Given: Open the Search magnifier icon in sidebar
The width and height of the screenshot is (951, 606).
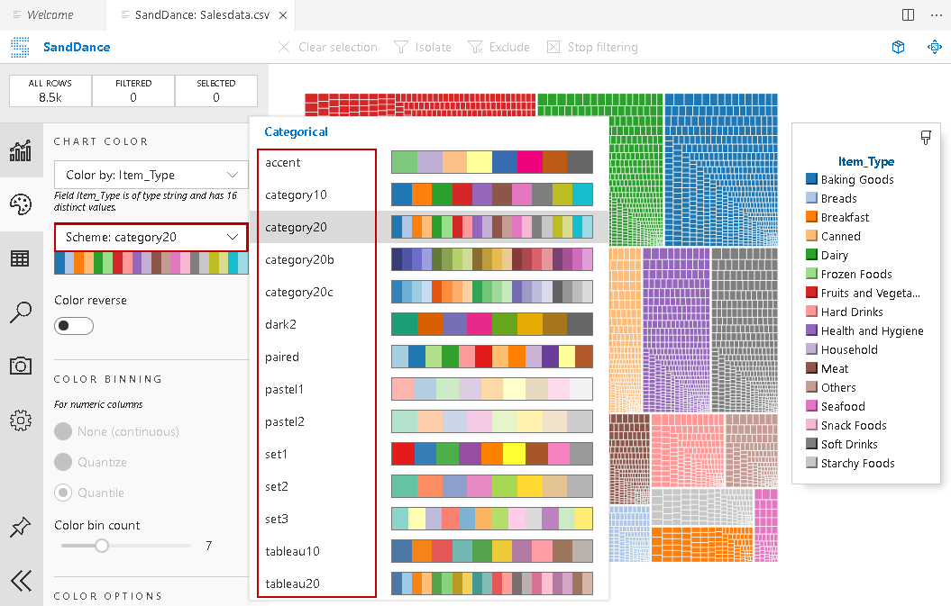Looking at the screenshot, I should coord(21,312).
